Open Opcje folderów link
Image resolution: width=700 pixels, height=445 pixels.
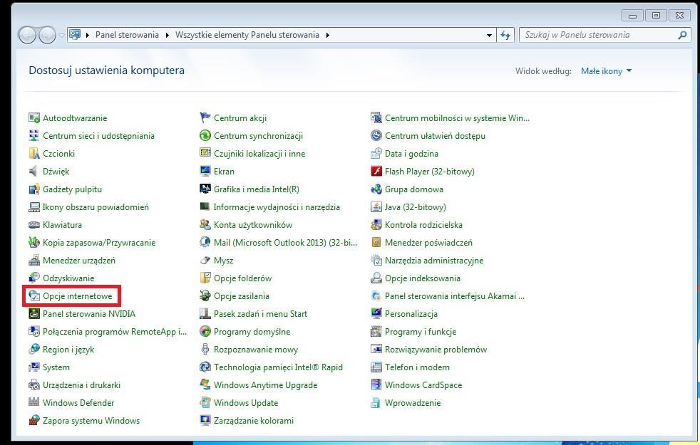pos(243,278)
